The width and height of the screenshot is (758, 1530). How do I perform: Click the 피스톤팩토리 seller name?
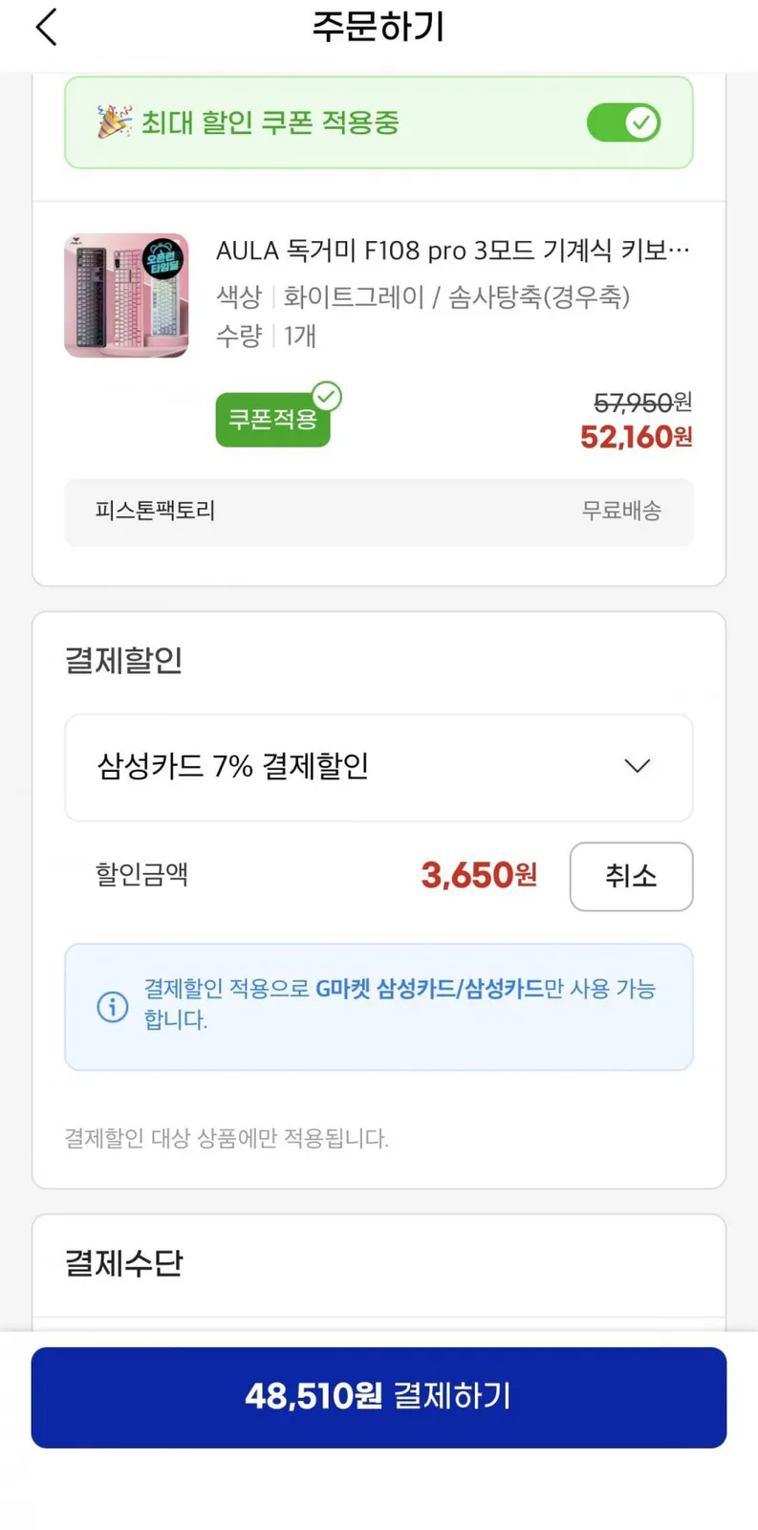coord(155,511)
